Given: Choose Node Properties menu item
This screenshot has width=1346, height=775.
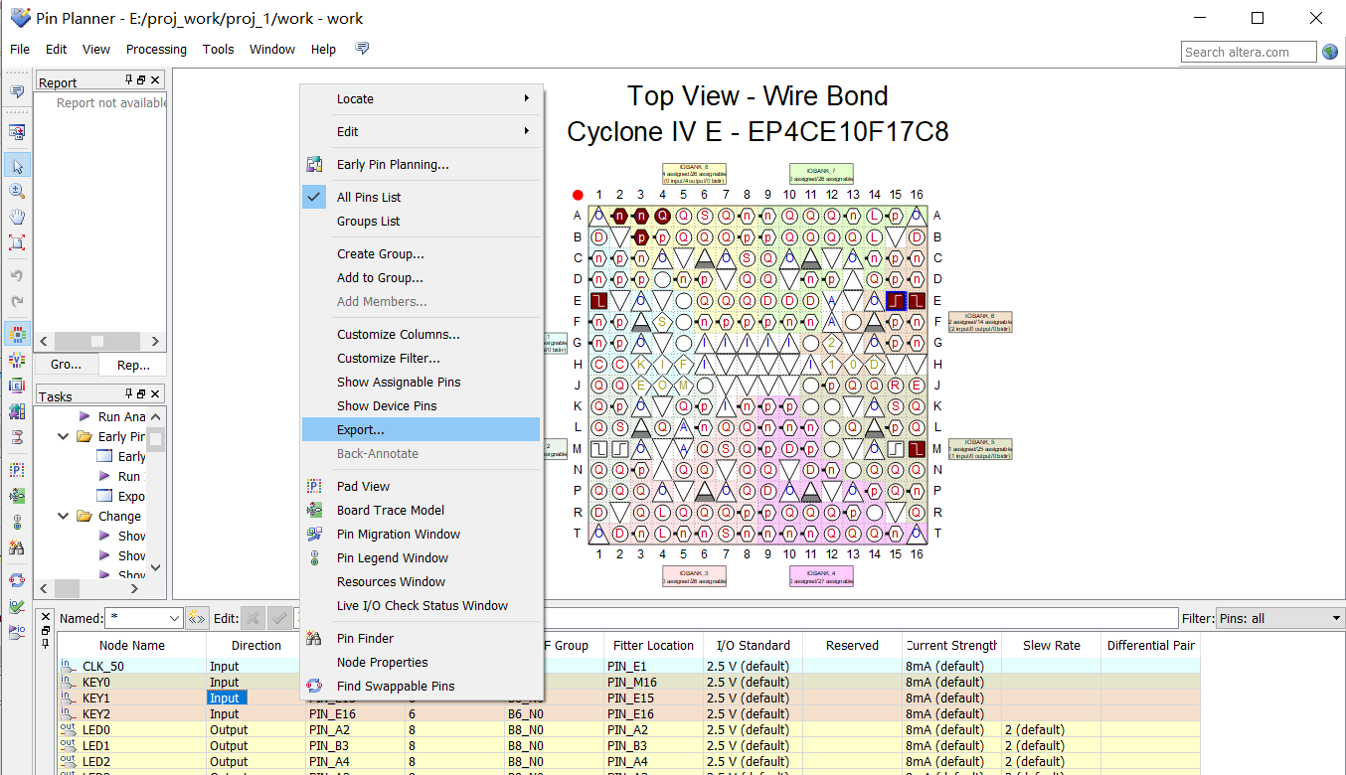Looking at the screenshot, I should (x=422, y=662).
